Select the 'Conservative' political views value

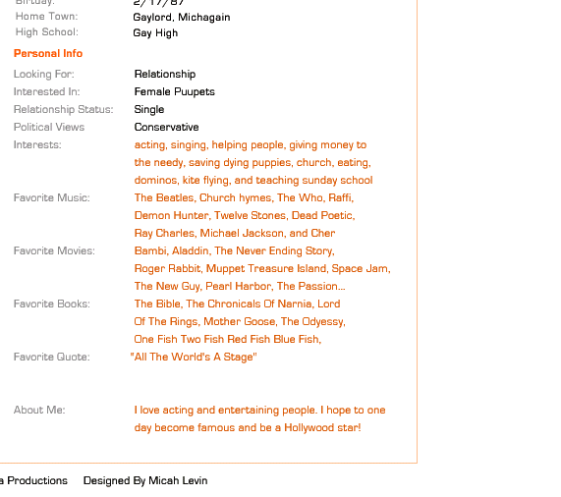[166, 127]
